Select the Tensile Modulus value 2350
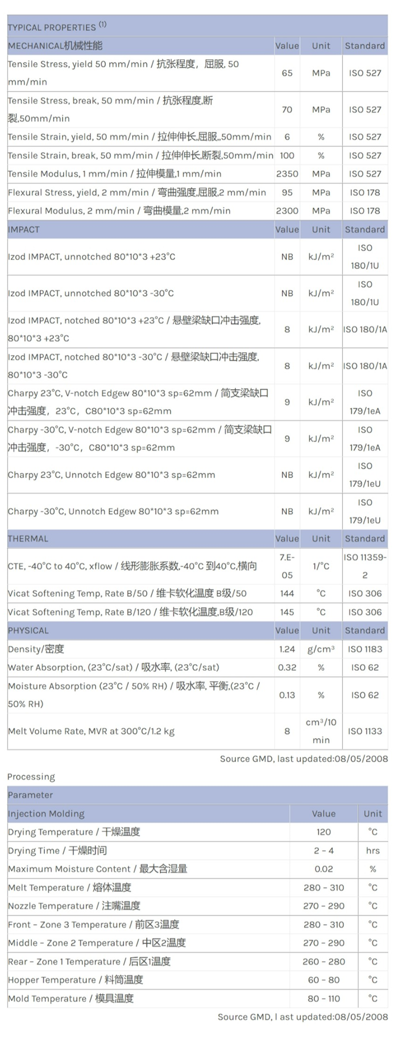 point(287,174)
